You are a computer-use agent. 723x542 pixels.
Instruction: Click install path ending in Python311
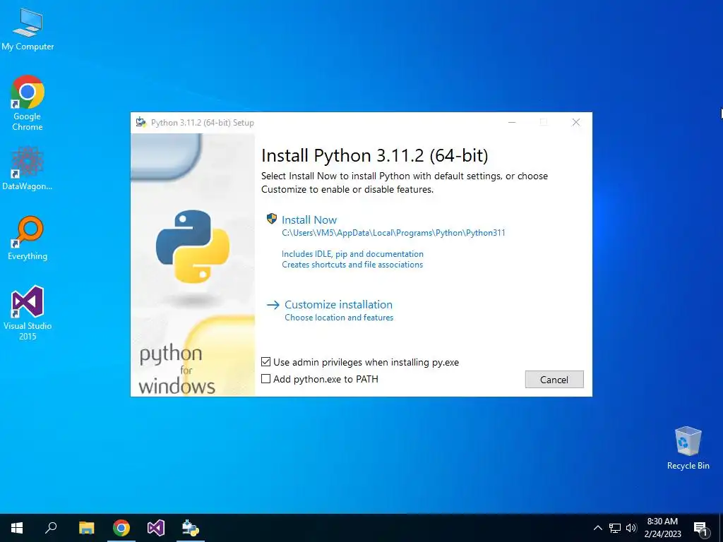pyautogui.click(x=393, y=233)
